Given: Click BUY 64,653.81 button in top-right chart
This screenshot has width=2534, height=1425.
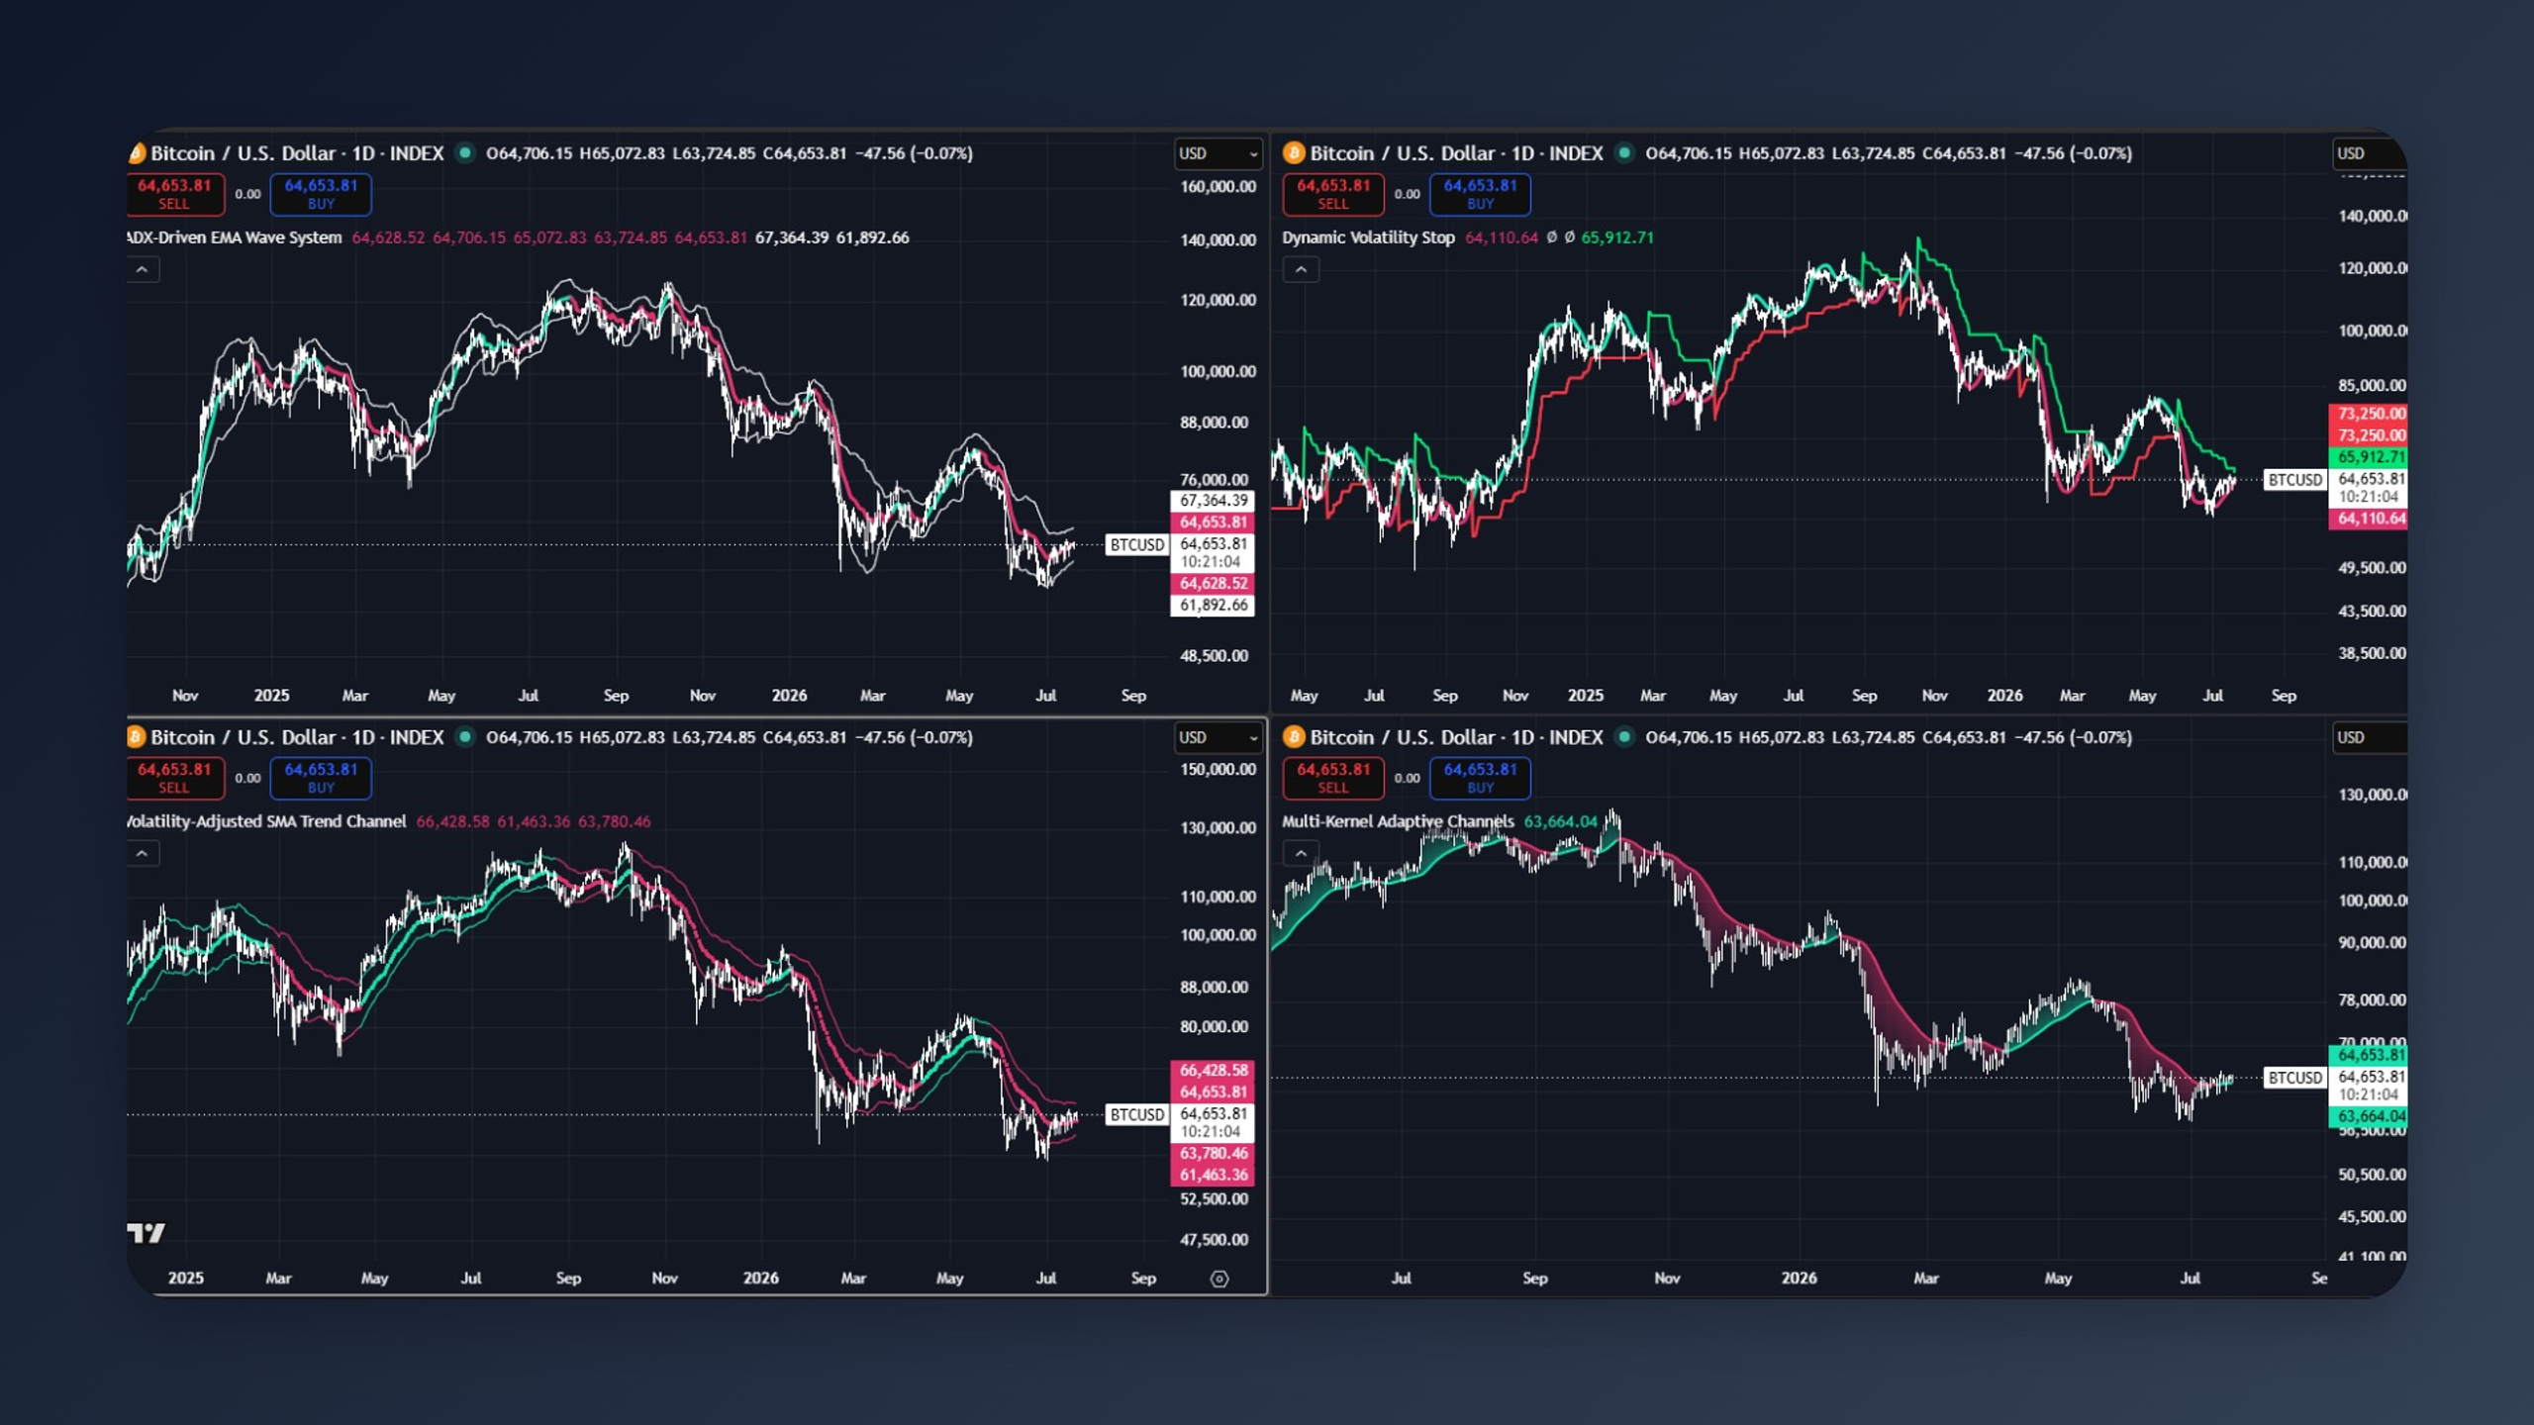Looking at the screenshot, I should 1480,194.
